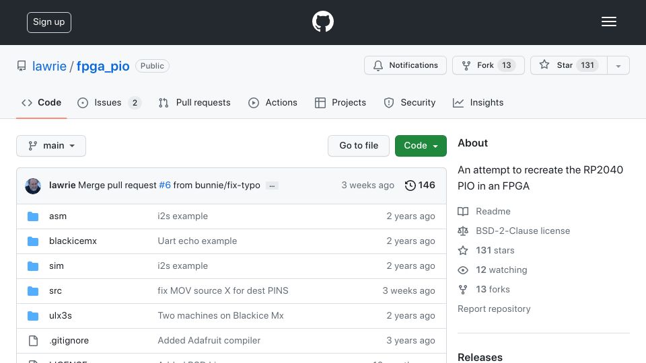Open the .gitignore file
The height and width of the screenshot is (363, 646).
(69, 340)
